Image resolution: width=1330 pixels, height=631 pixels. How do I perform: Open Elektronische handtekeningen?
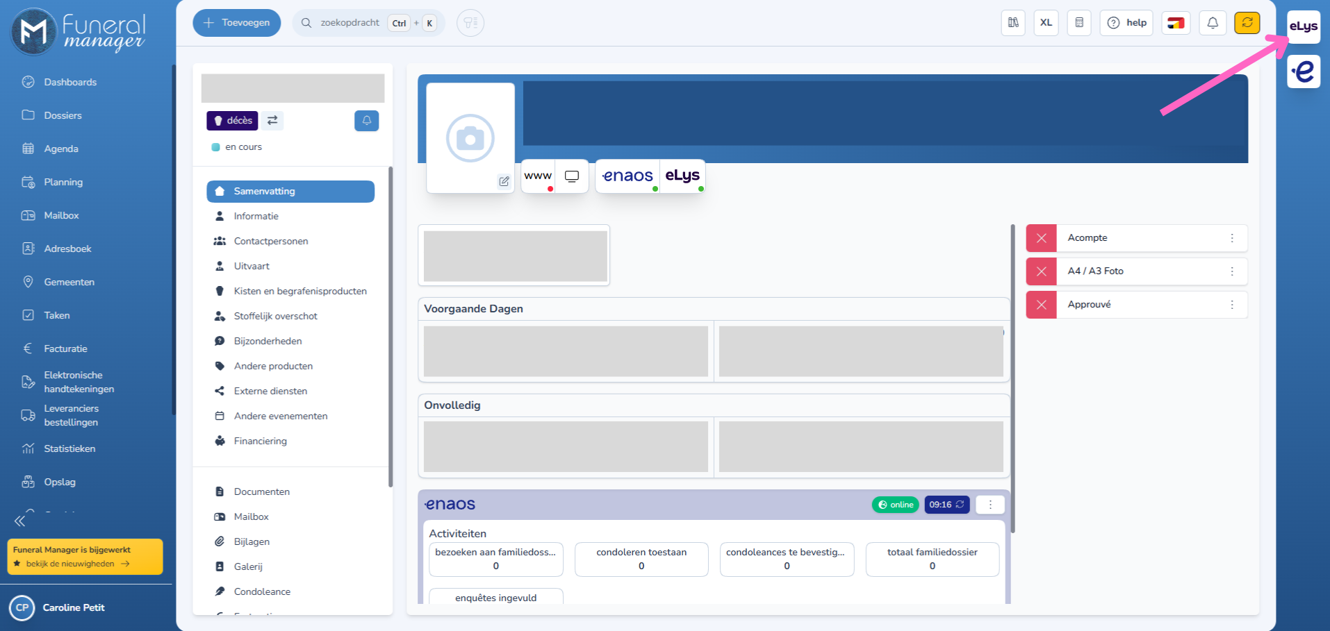[79, 382]
